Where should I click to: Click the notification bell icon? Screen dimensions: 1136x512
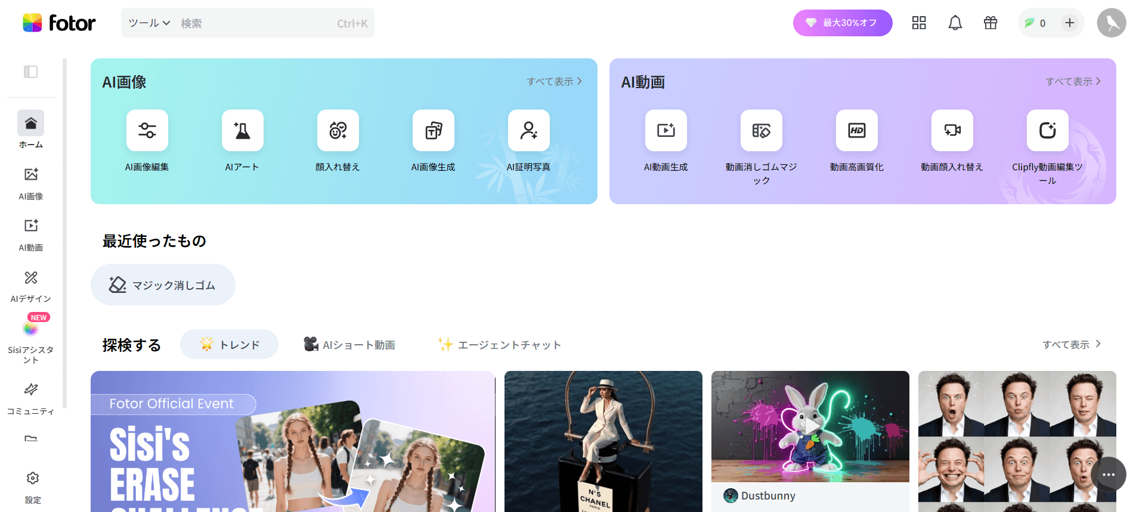(955, 23)
